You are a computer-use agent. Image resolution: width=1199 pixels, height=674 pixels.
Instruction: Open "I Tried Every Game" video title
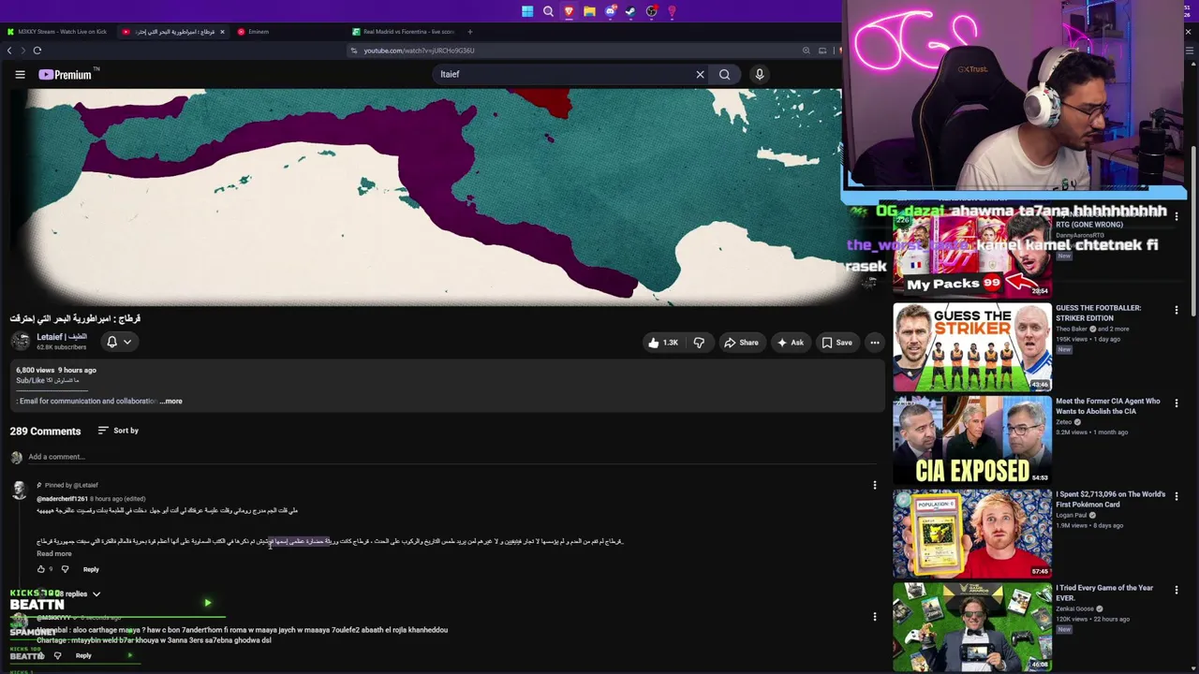click(1104, 593)
